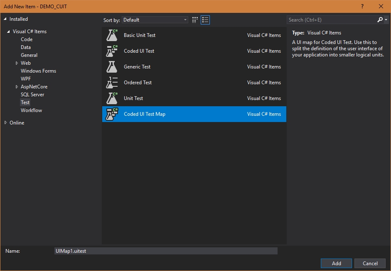Switch to medium icons list view
Image resolution: width=391 pixels, height=271 pixels.
click(205, 20)
